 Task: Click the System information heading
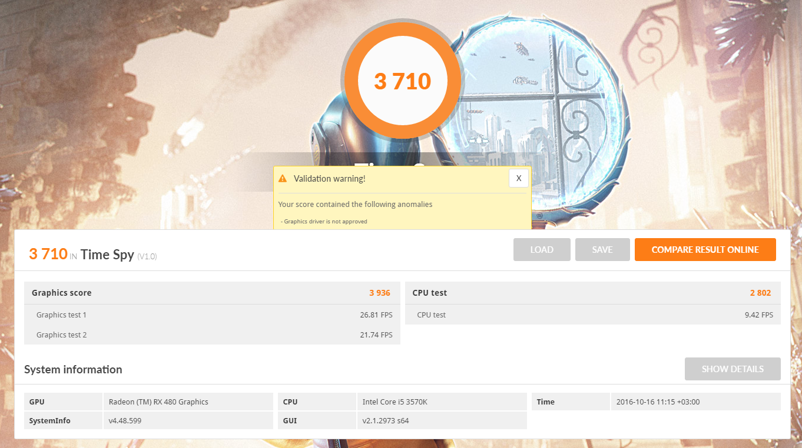click(x=73, y=369)
